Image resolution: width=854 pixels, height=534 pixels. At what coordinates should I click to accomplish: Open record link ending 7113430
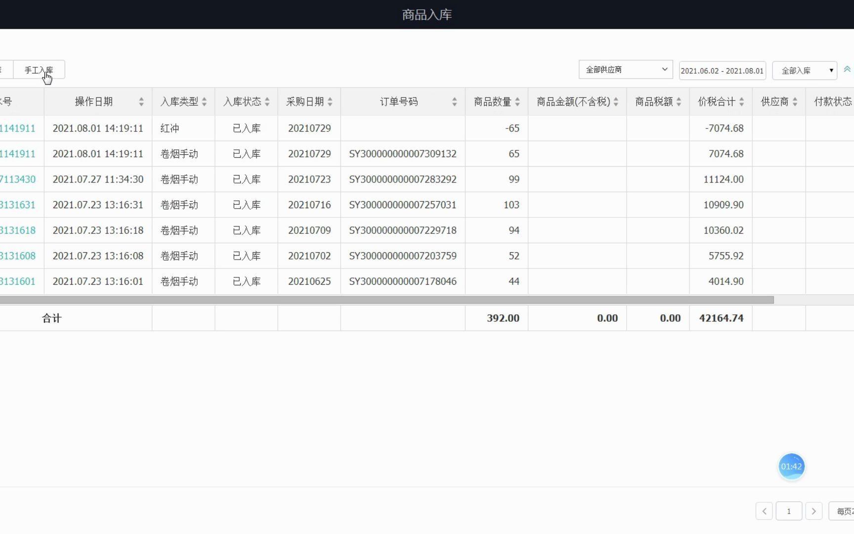click(18, 179)
